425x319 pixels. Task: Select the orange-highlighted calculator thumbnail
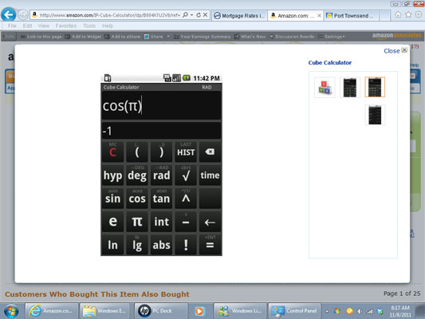click(375, 87)
